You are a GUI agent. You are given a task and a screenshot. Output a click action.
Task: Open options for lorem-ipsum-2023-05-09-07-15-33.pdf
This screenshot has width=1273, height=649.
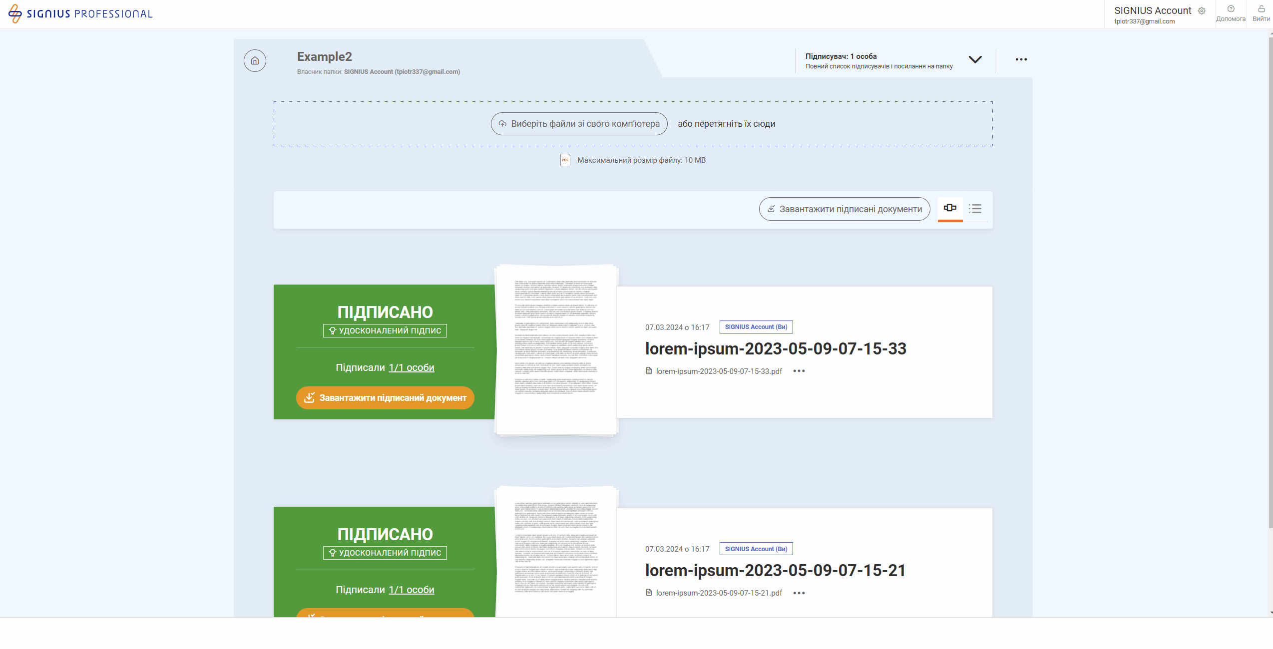[799, 371]
